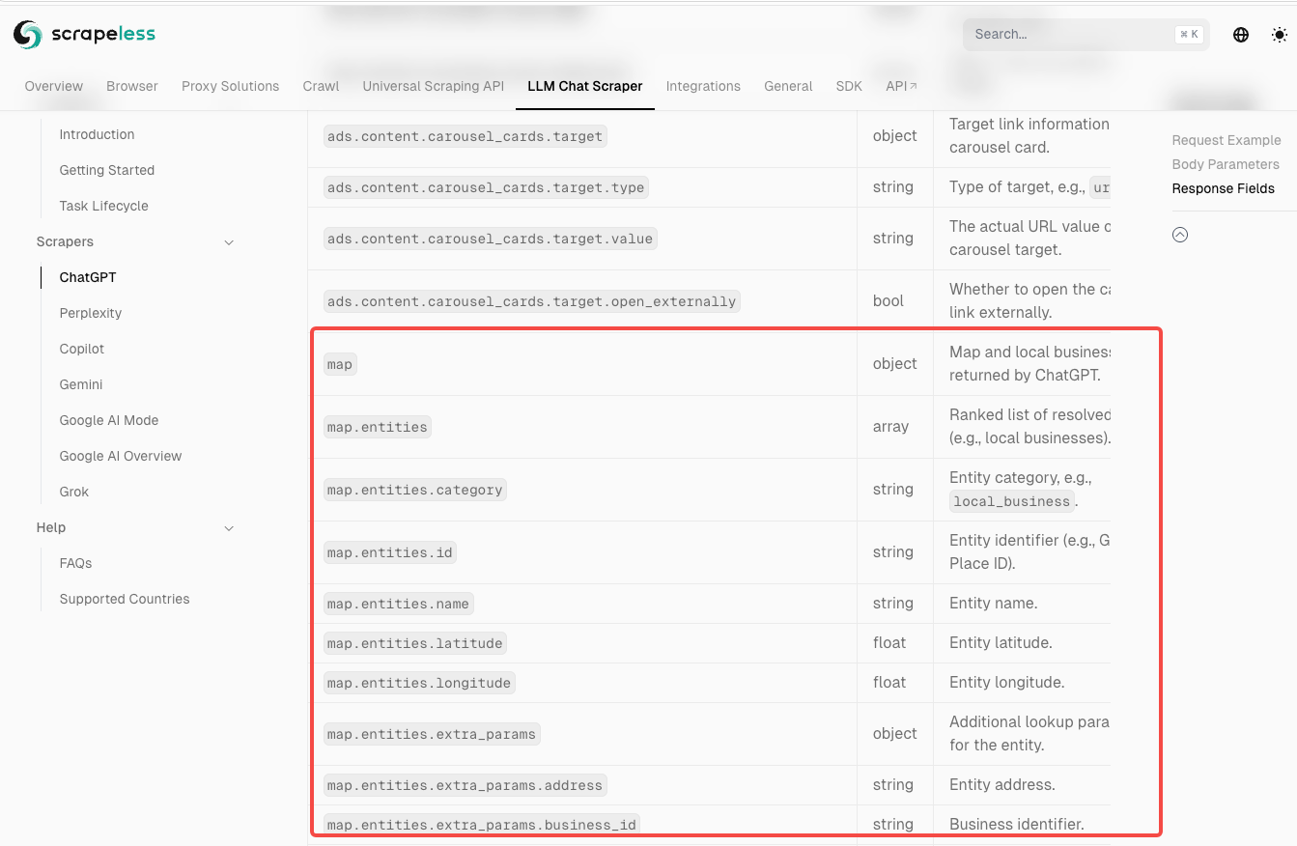Open the Copilot scraper page

click(x=82, y=349)
